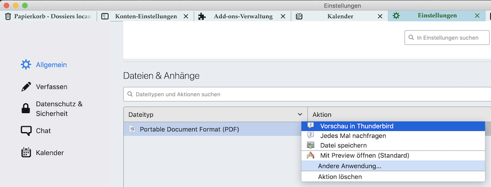Click the Einstellungen gear tab icon
This screenshot has height=187, width=491.
(x=396, y=16)
